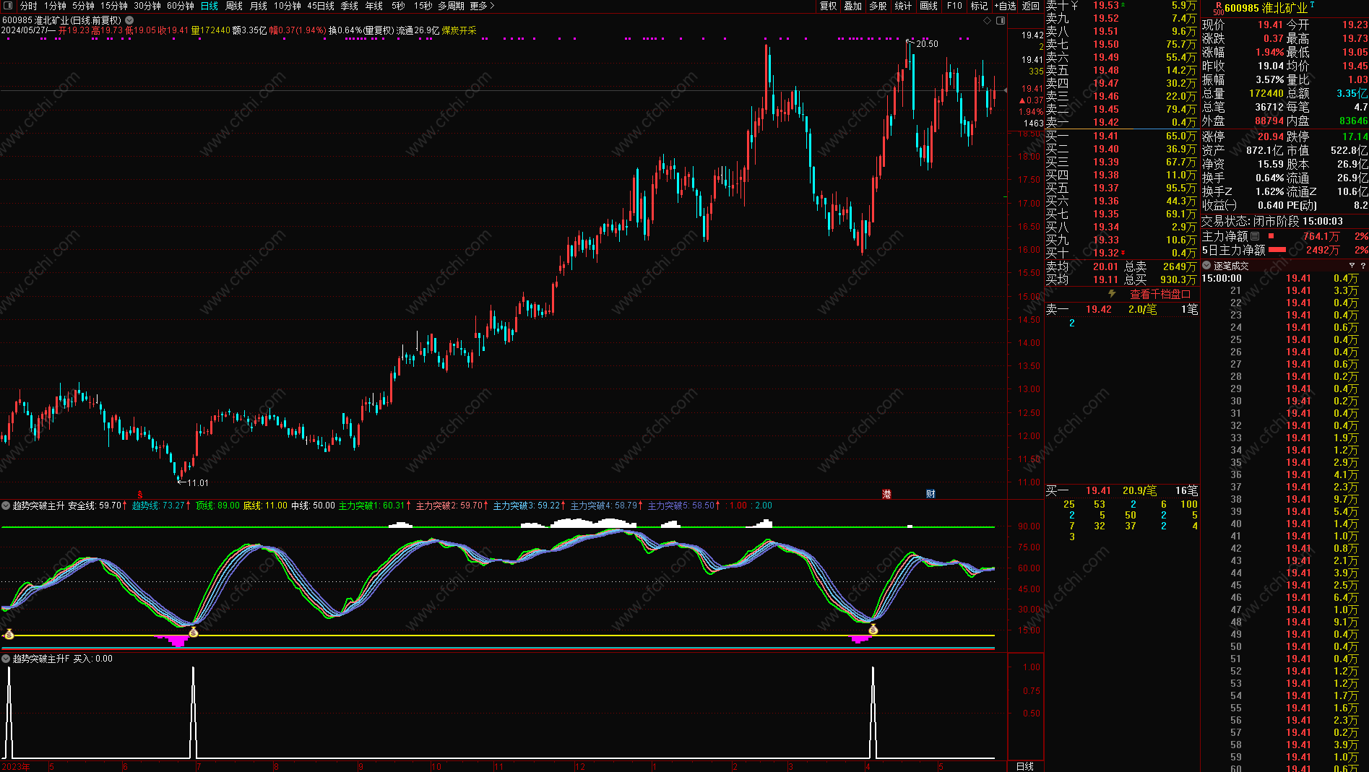Click the diamond marker icon above chart
Viewport: 1369px width, 772px height.
click(988, 20)
